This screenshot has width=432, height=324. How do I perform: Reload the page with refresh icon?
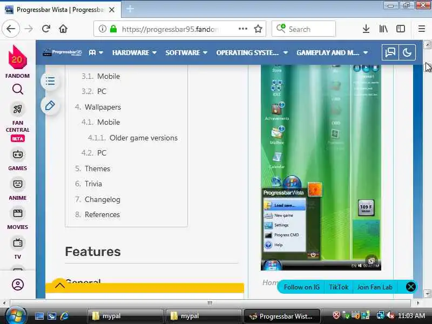[46, 29]
